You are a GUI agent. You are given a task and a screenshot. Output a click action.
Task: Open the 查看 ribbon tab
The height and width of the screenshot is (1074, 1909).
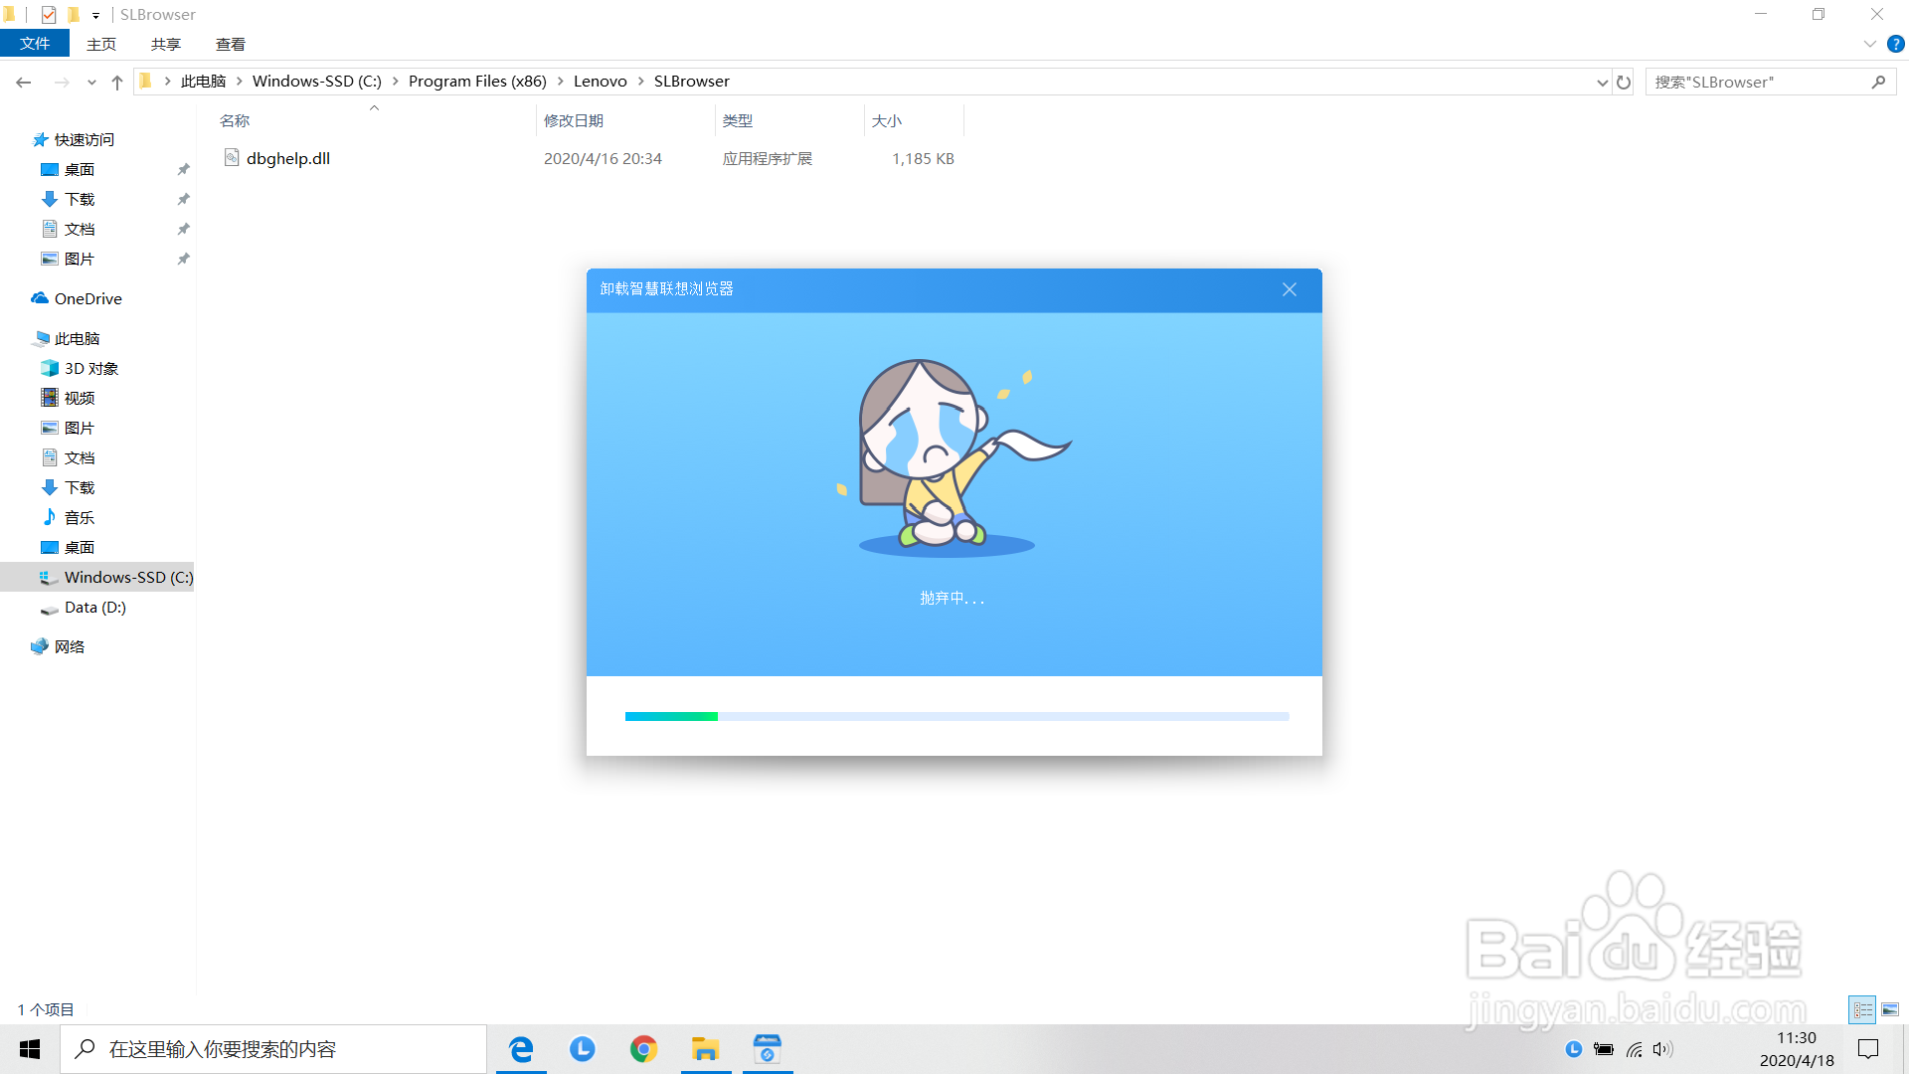point(230,44)
